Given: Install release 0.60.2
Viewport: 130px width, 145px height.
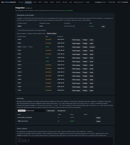Looking at the screenshot, I should 91,54.
